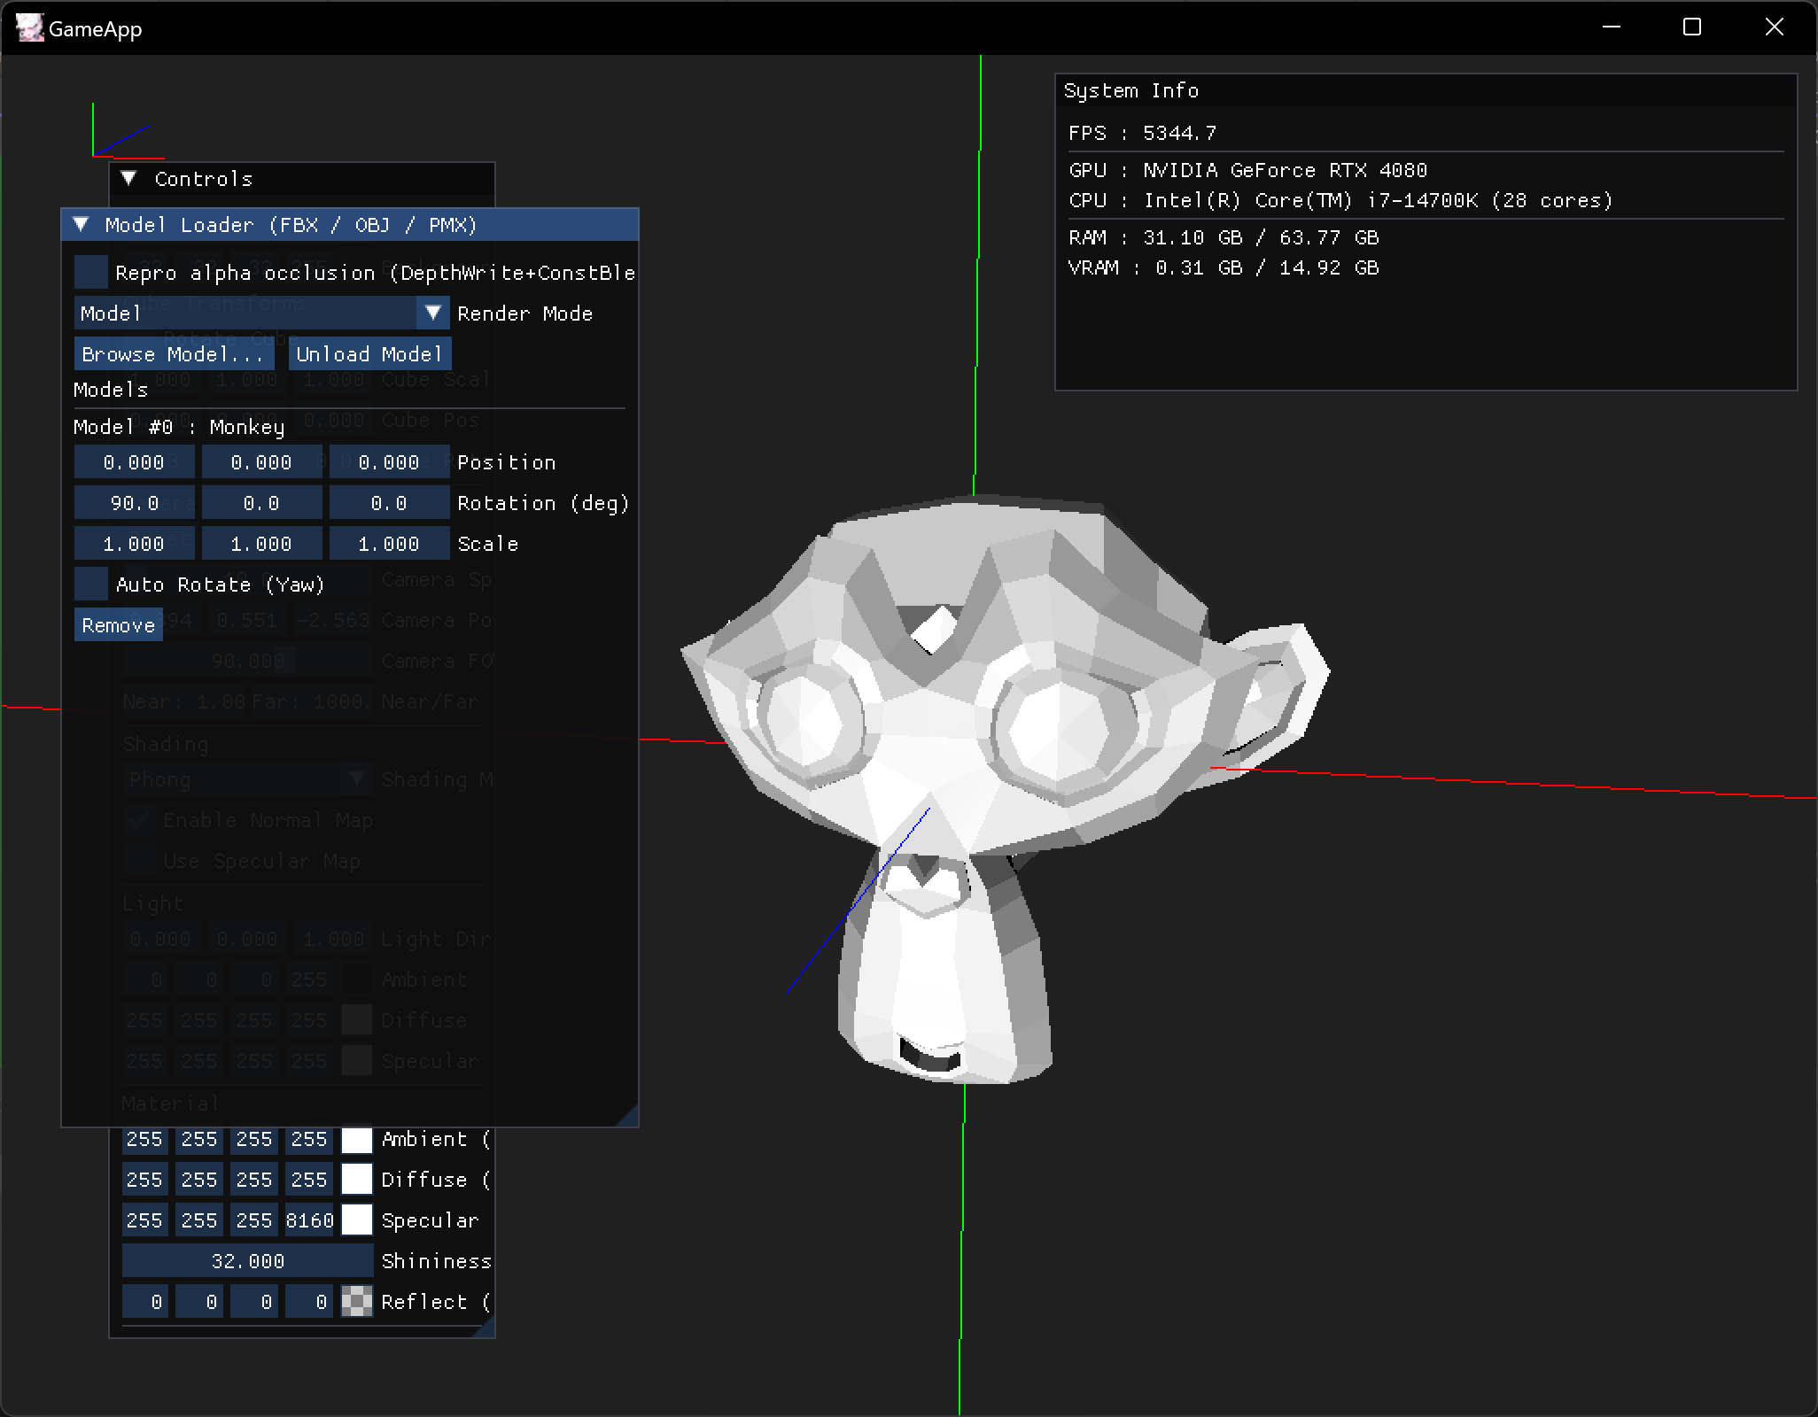Click the Material Ambient white swatch

pos(357,1140)
